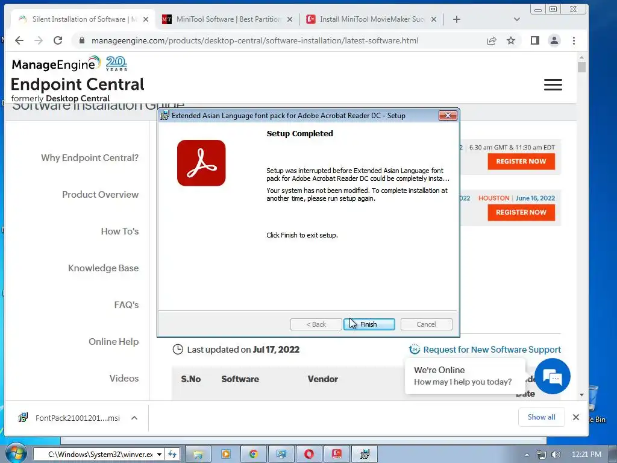Open the Endpoint Central heading link
This screenshot has height=463, width=617.
[x=78, y=84]
